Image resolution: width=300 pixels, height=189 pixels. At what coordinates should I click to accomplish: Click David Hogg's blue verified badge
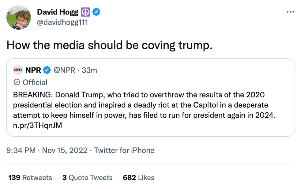[x=96, y=12]
